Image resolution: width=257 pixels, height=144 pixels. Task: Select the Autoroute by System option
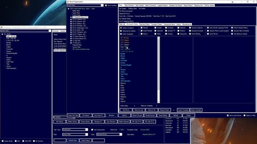[121, 31]
